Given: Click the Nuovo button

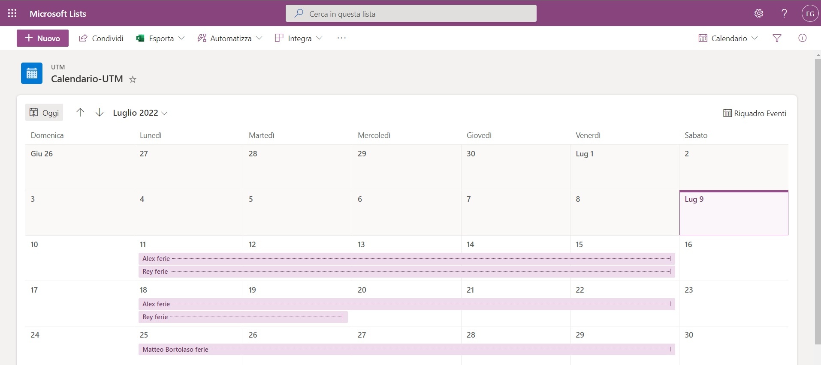Looking at the screenshot, I should point(42,38).
